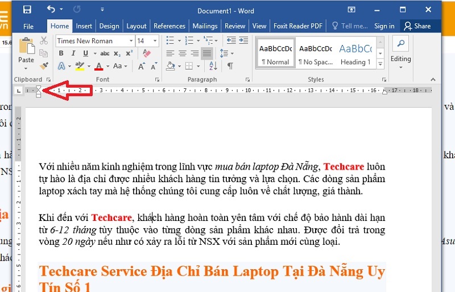This screenshot has width=455, height=292.
Task: Save the document with the floppy icon
Action: point(27,10)
